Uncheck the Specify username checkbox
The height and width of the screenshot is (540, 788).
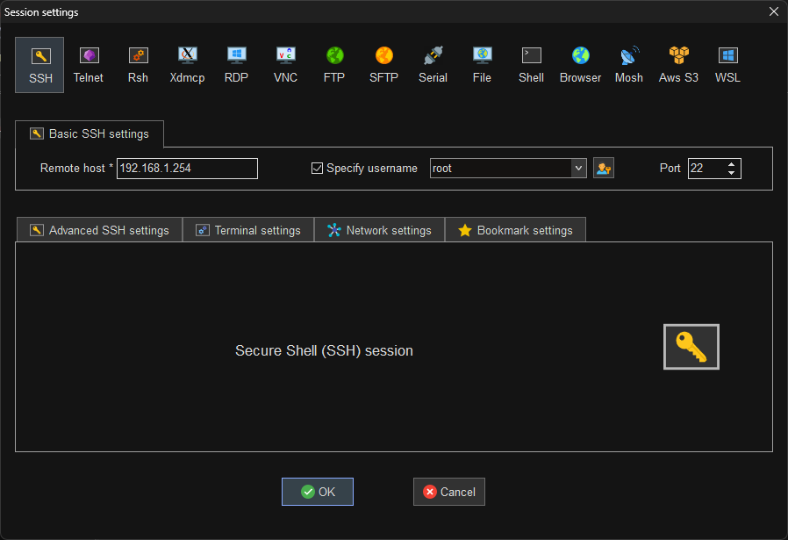318,169
